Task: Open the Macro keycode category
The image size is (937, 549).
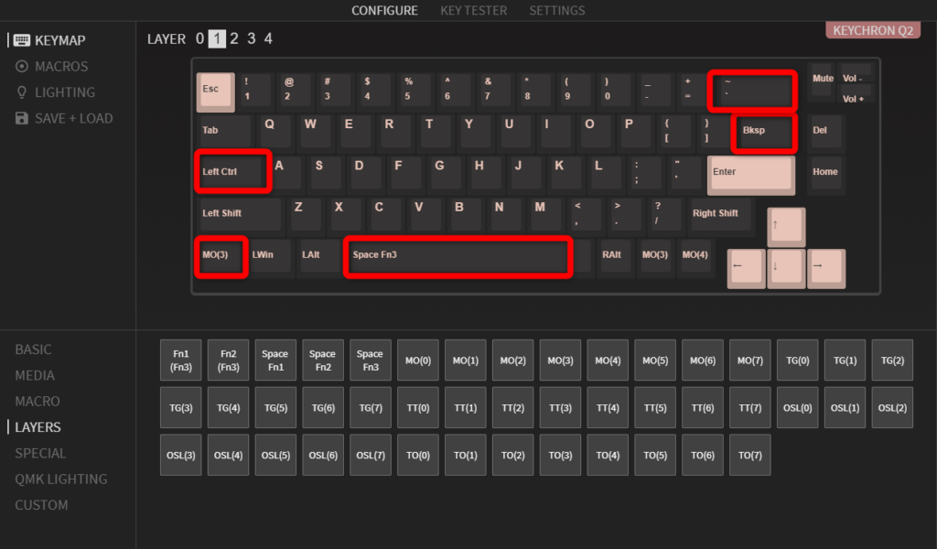Action: click(x=37, y=402)
